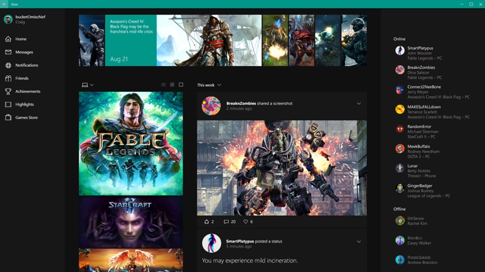Click BreaknZombies name in shared screenshot post

[x=241, y=103]
